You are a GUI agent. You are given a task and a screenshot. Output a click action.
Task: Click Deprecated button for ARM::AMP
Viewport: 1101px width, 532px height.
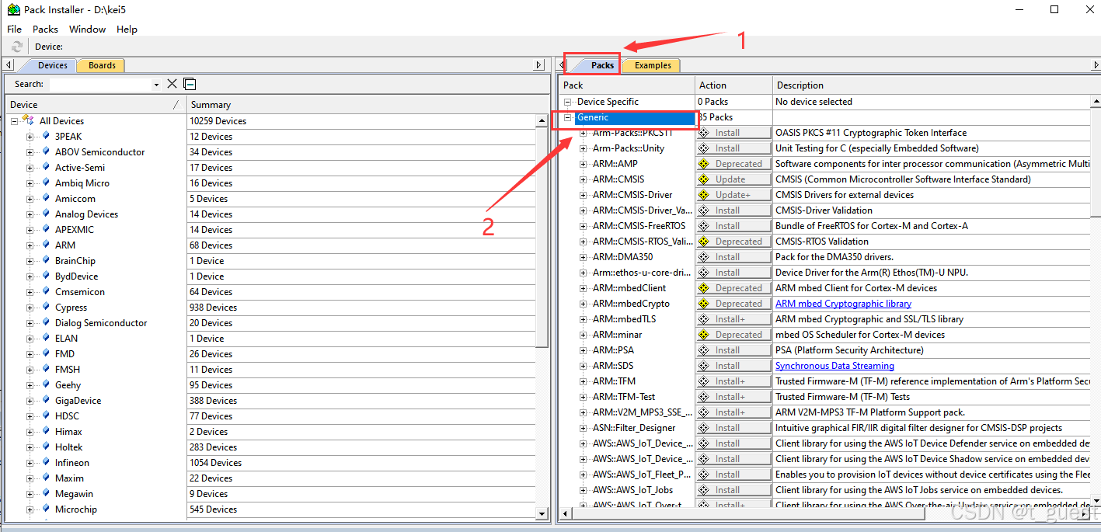[x=733, y=164]
